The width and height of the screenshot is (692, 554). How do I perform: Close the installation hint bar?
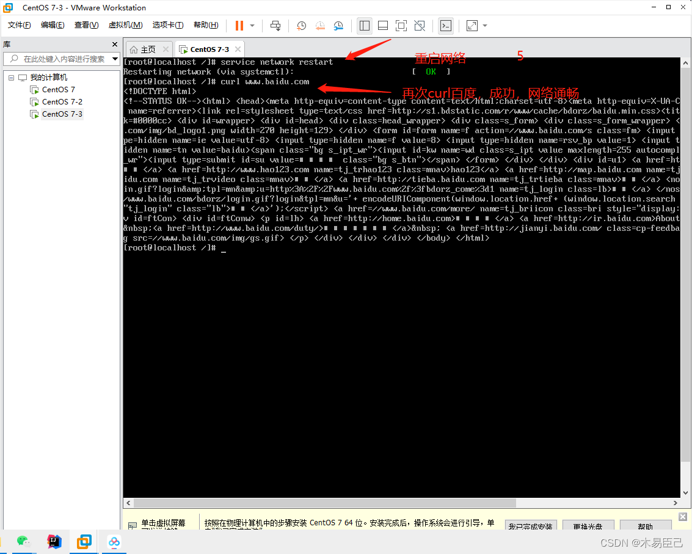683,517
